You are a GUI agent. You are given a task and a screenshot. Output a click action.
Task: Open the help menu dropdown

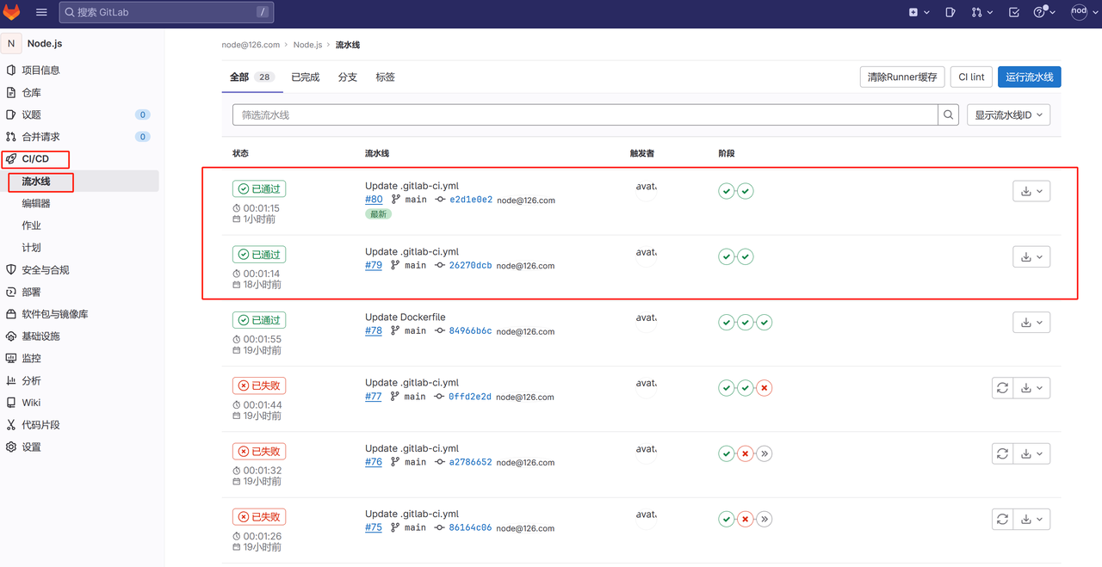[x=1044, y=13]
